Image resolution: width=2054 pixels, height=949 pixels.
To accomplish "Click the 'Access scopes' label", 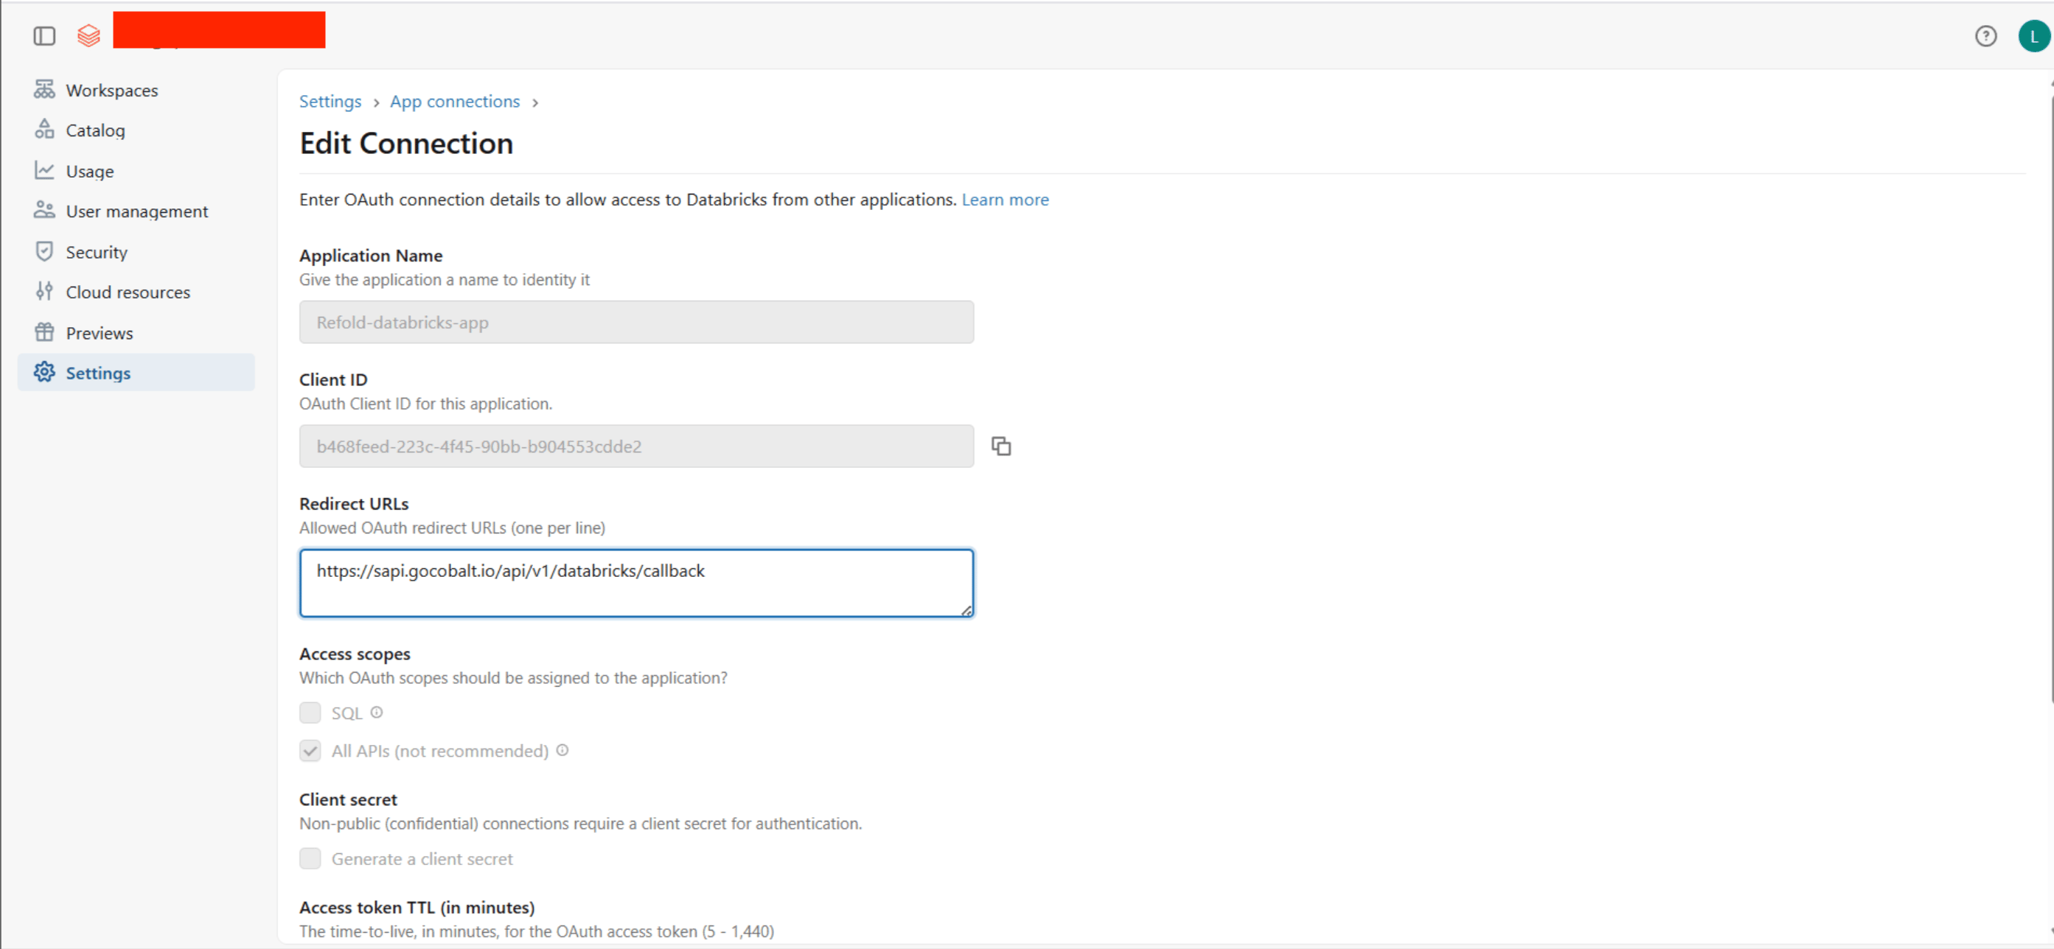I will 355,654.
